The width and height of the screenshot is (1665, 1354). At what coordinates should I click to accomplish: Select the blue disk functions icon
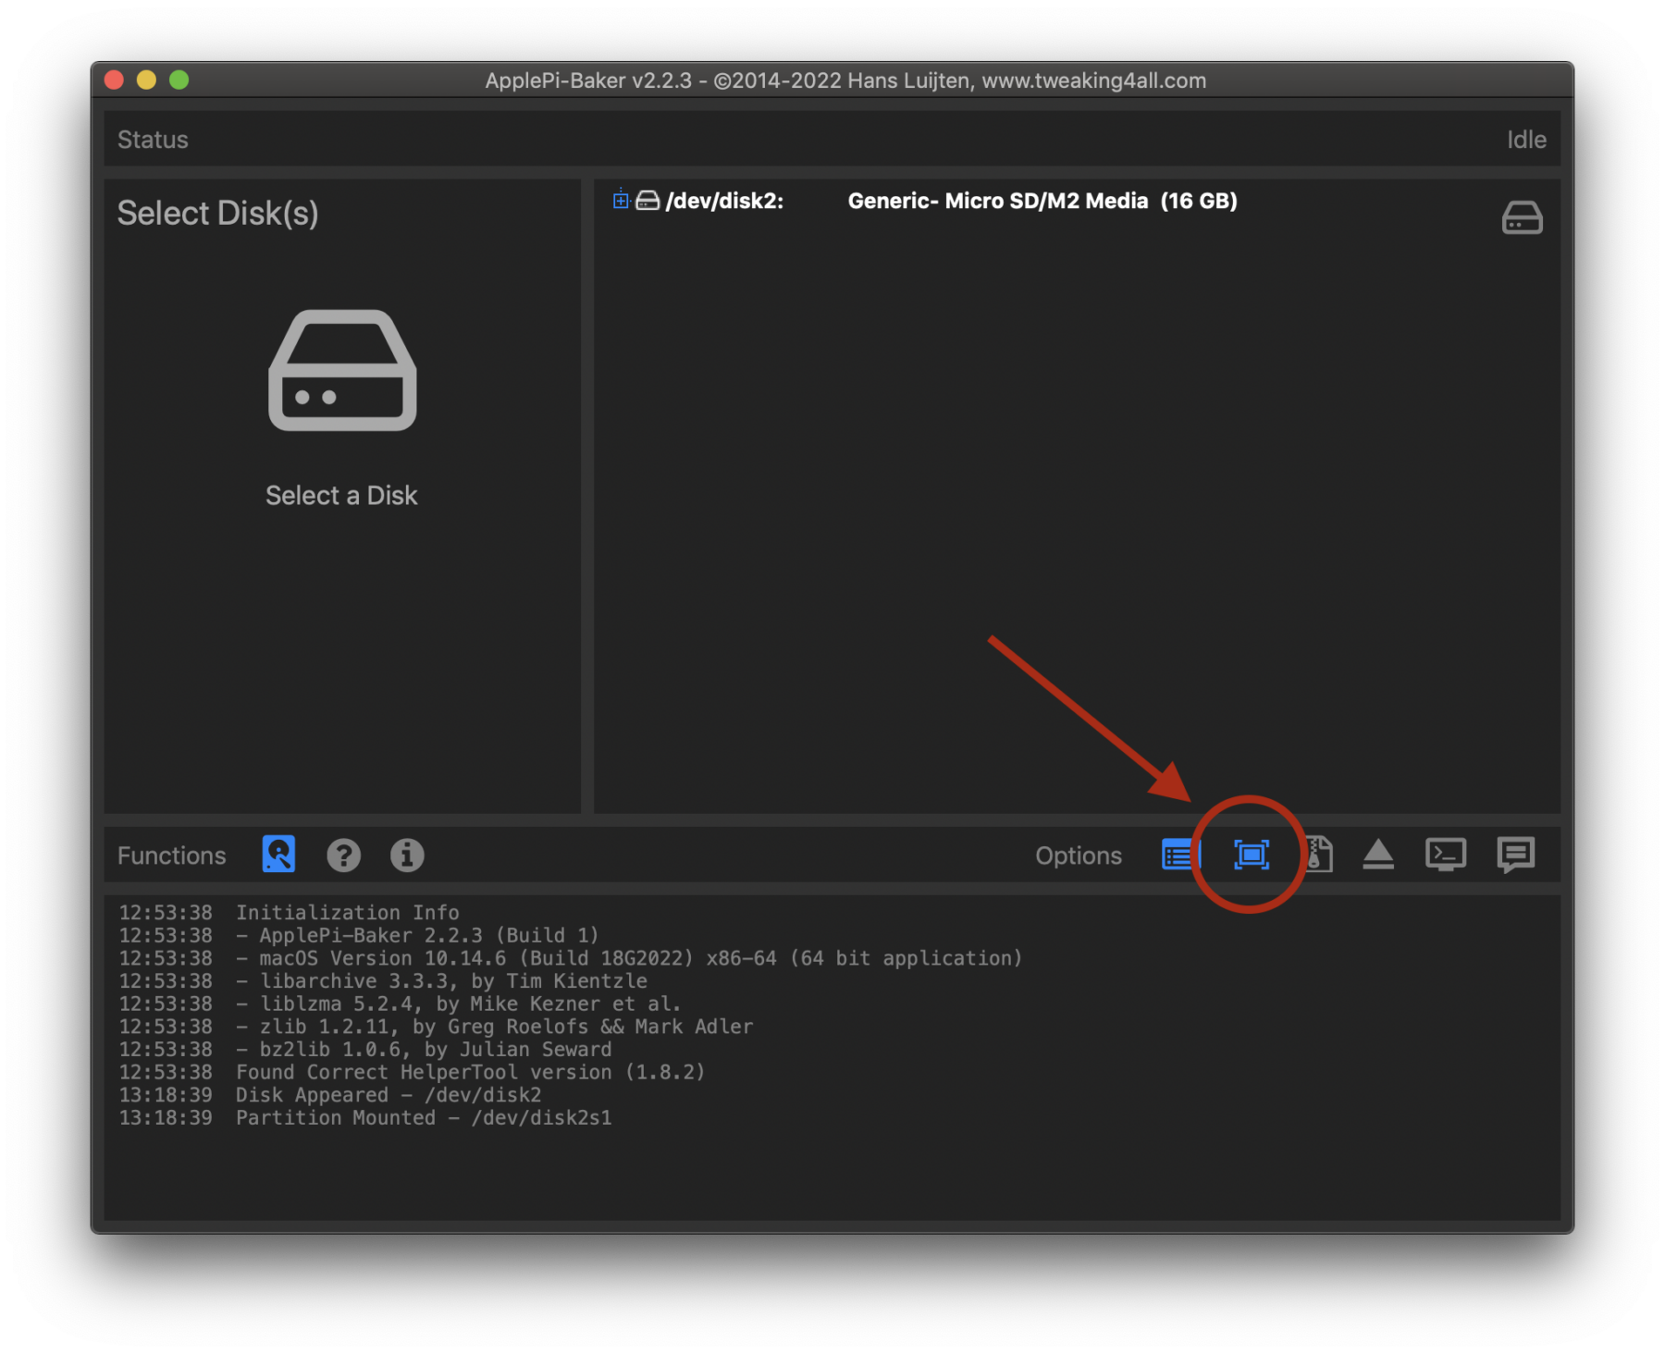coord(277,855)
